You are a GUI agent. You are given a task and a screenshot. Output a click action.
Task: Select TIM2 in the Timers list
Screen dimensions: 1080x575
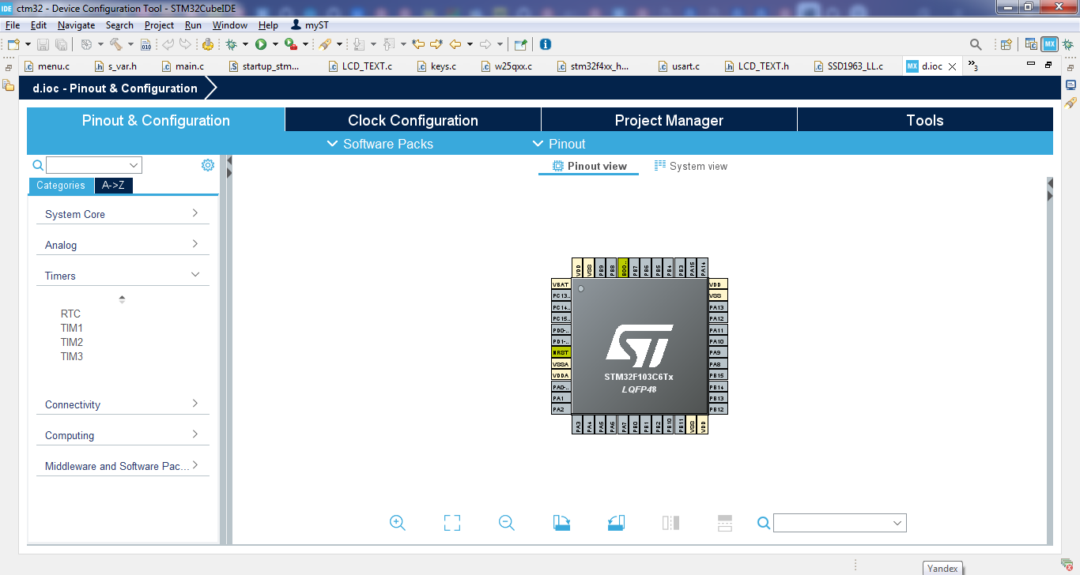(71, 342)
